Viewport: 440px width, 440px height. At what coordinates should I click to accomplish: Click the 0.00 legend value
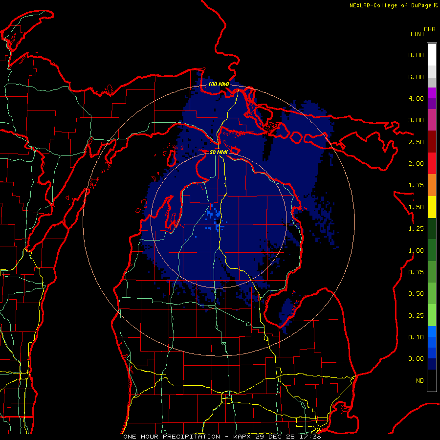tap(416, 359)
